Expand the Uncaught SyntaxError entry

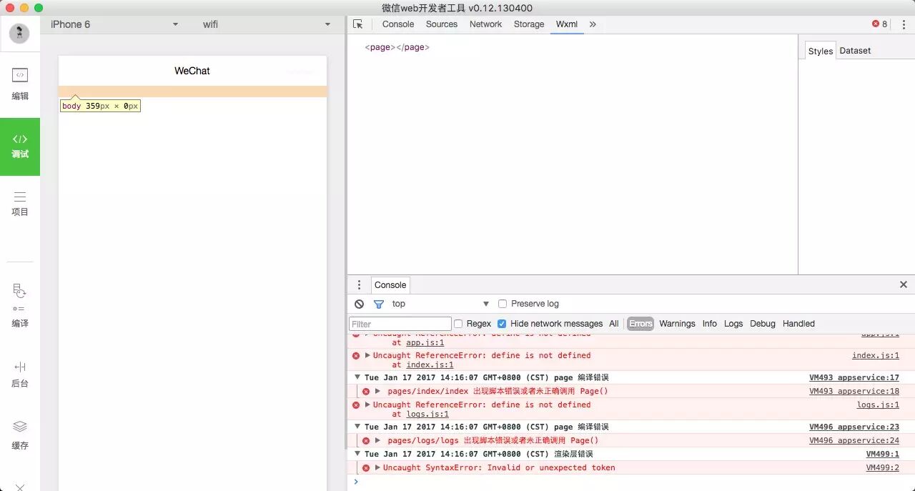pyautogui.click(x=377, y=467)
